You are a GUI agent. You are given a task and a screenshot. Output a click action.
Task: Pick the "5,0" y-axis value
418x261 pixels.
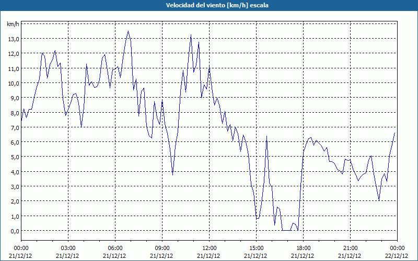tap(15, 157)
